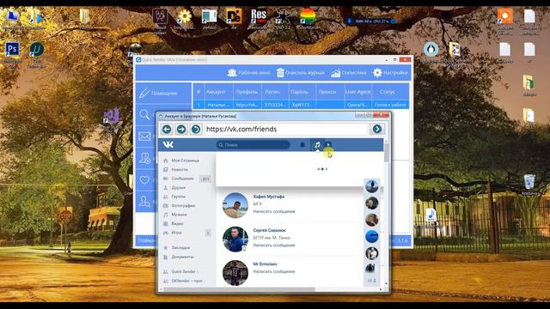Screen dimensions: 550x309
Task: Open Сергей Саванюк profile name
Action: pyautogui.click(x=269, y=230)
